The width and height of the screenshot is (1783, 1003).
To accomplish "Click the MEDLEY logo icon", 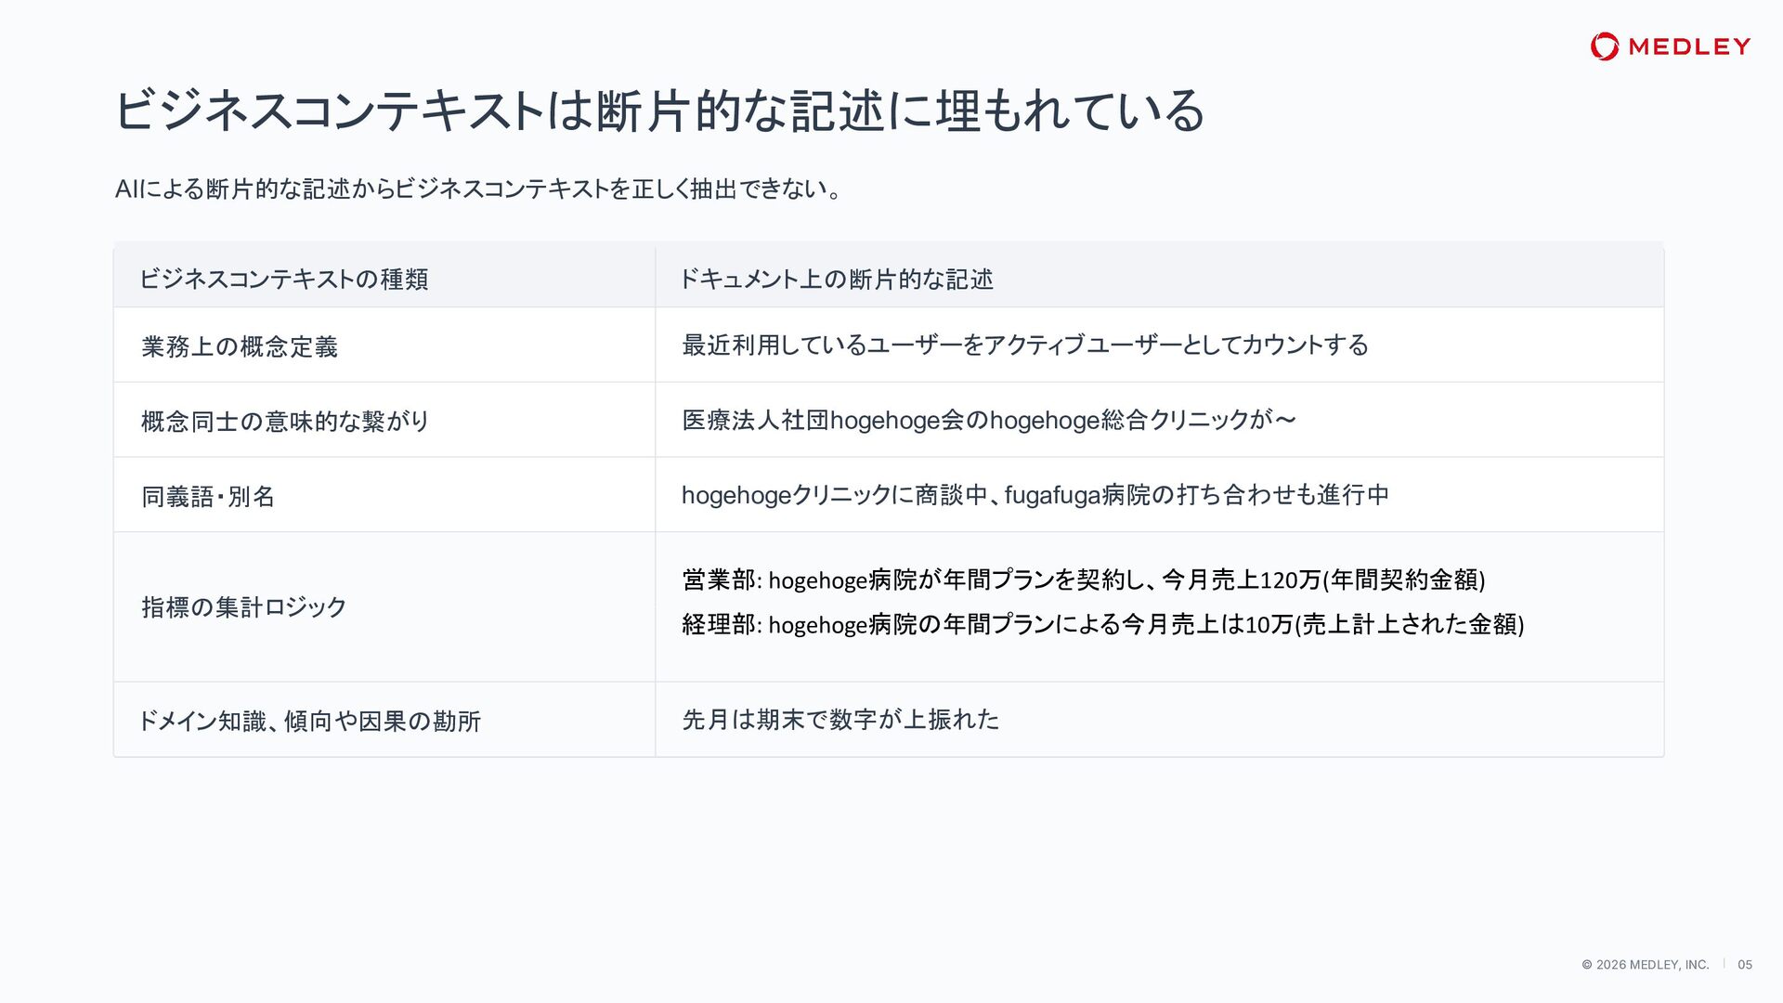I will pyautogui.click(x=1605, y=46).
